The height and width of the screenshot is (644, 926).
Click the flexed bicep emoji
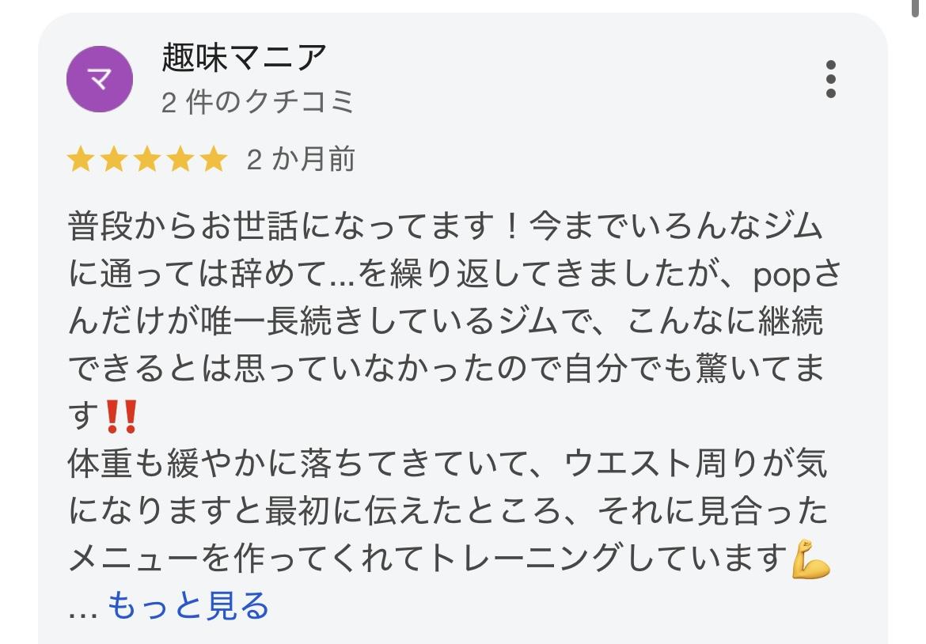pyautogui.click(x=810, y=560)
